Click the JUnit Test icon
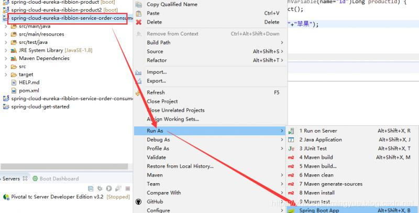Viewport: 419px width, 213px height. [291, 149]
